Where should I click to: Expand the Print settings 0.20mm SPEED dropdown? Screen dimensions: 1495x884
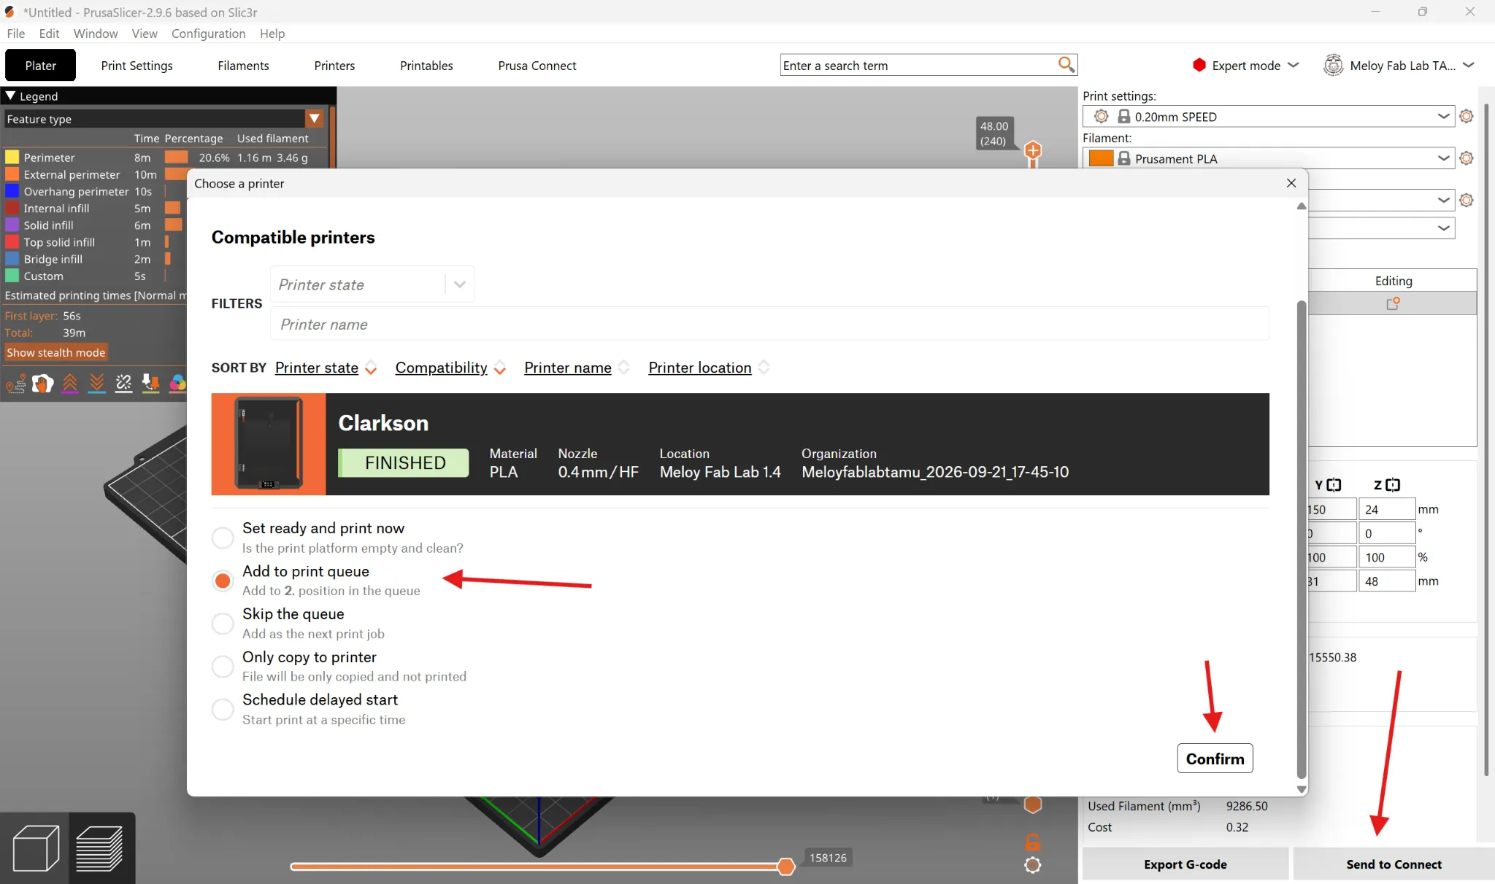click(x=1443, y=116)
